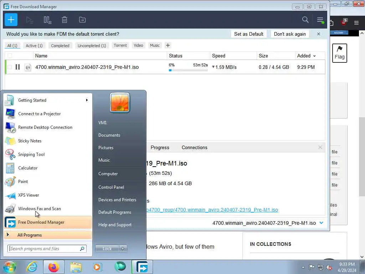Start selected downloads with play icon
This screenshot has height=274, width=365.
29,20
